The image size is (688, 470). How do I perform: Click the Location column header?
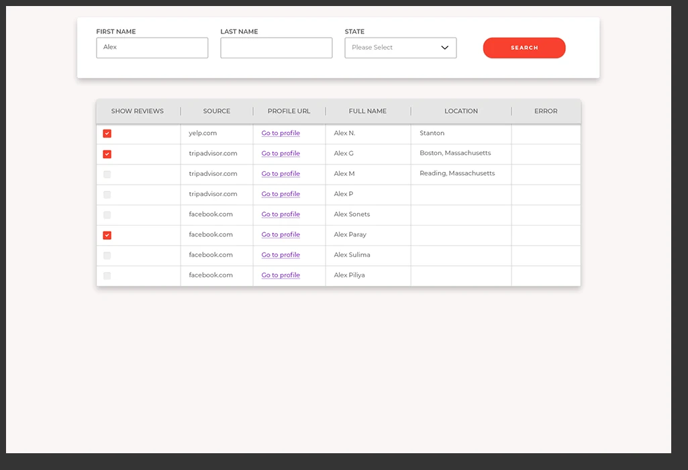[x=461, y=111]
